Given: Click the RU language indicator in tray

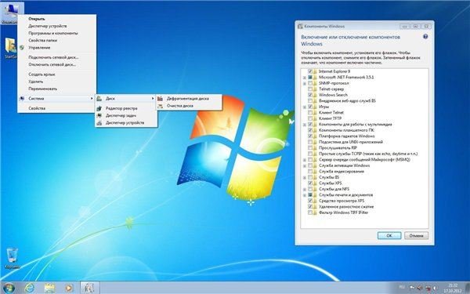Looking at the screenshot, I should click(402, 288).
